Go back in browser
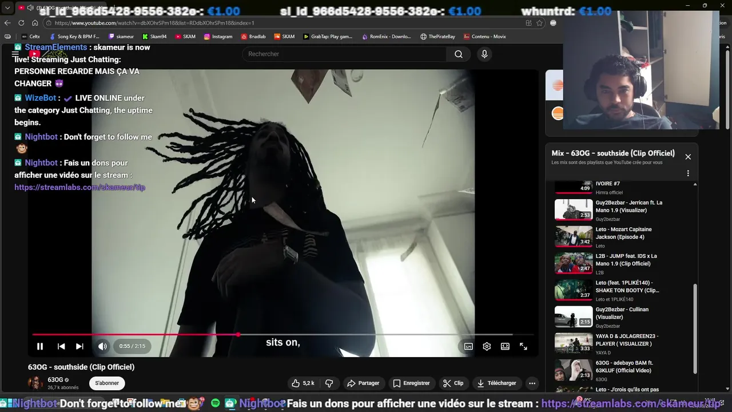This screenshot has width=732, height=412. 7,23
